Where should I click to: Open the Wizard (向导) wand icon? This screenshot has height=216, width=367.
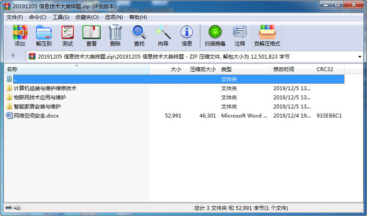[163, 32]
